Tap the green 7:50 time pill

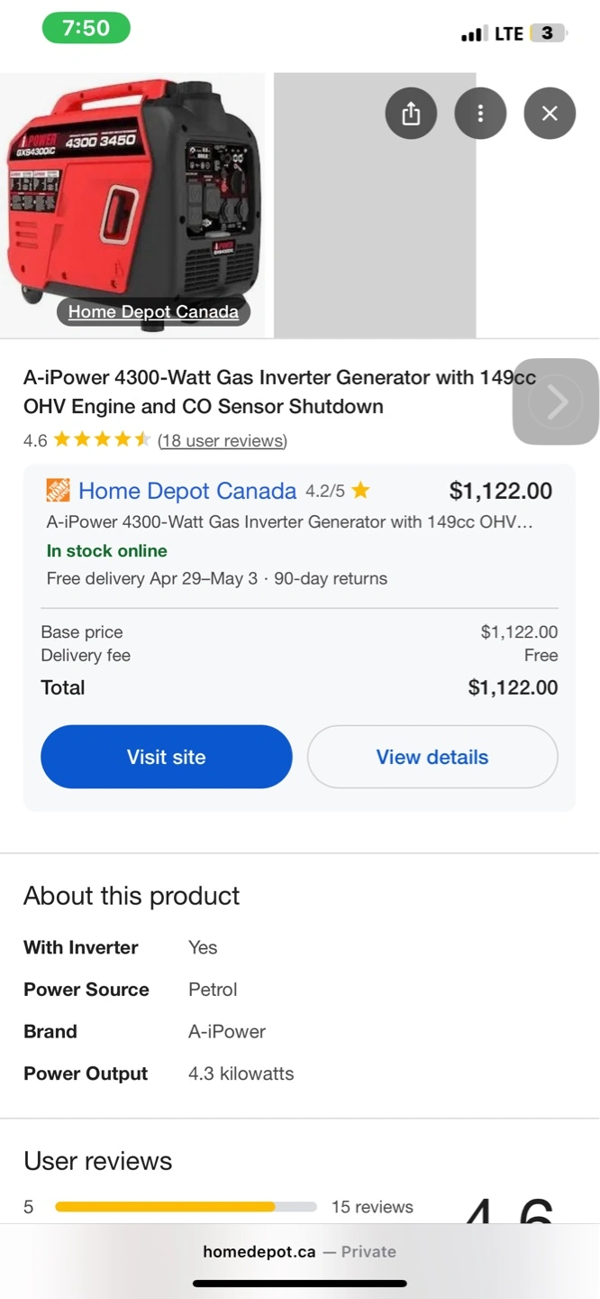coord(86,28)
